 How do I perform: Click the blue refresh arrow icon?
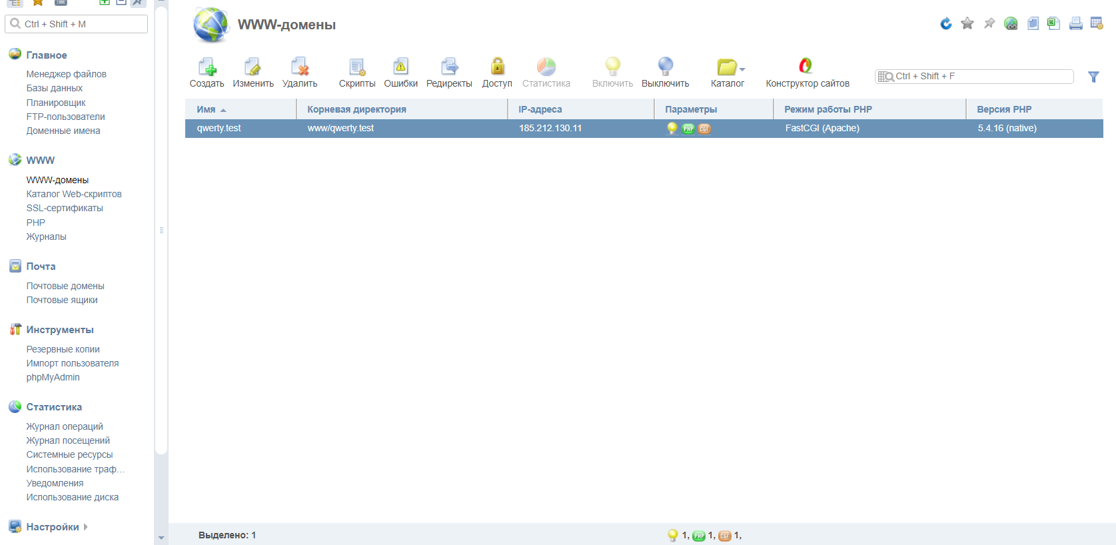tap(945, 24)
